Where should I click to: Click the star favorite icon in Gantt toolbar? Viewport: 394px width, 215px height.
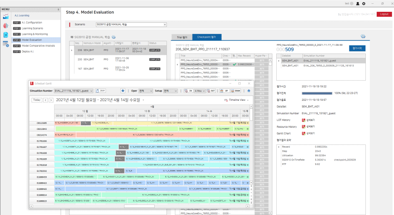[x=123, y=90]
